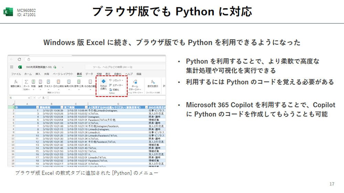Click the search box ツール、ヘルプなどの検索

[x=125, y=67]
